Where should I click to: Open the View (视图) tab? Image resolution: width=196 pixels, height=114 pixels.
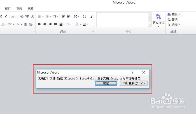pyautogui.click(x=31, y=8)
